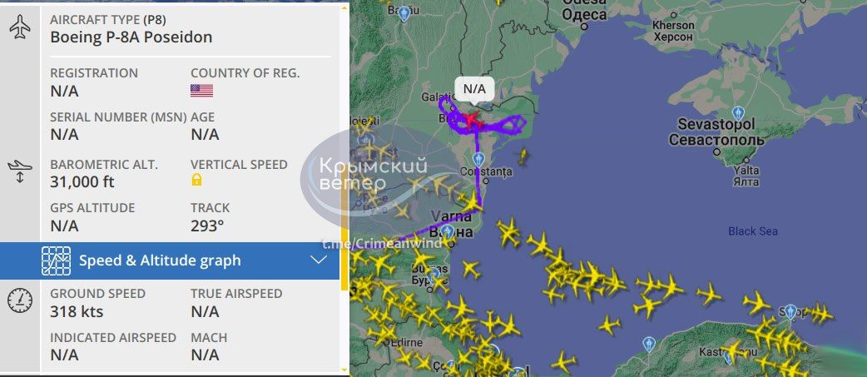Click the vertical speed padlock icon

(196, 180)
